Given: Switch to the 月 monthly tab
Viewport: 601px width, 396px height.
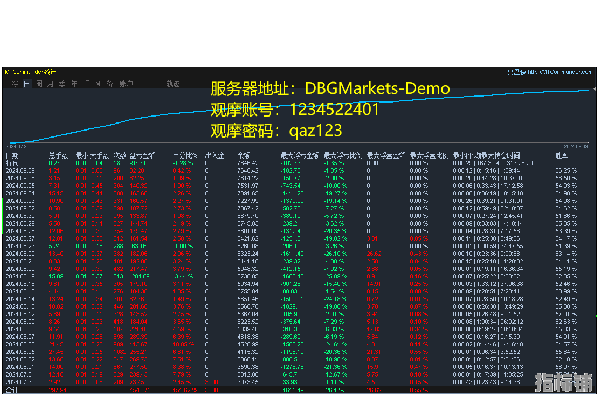Looking at the screenshot, I should 51,84.
